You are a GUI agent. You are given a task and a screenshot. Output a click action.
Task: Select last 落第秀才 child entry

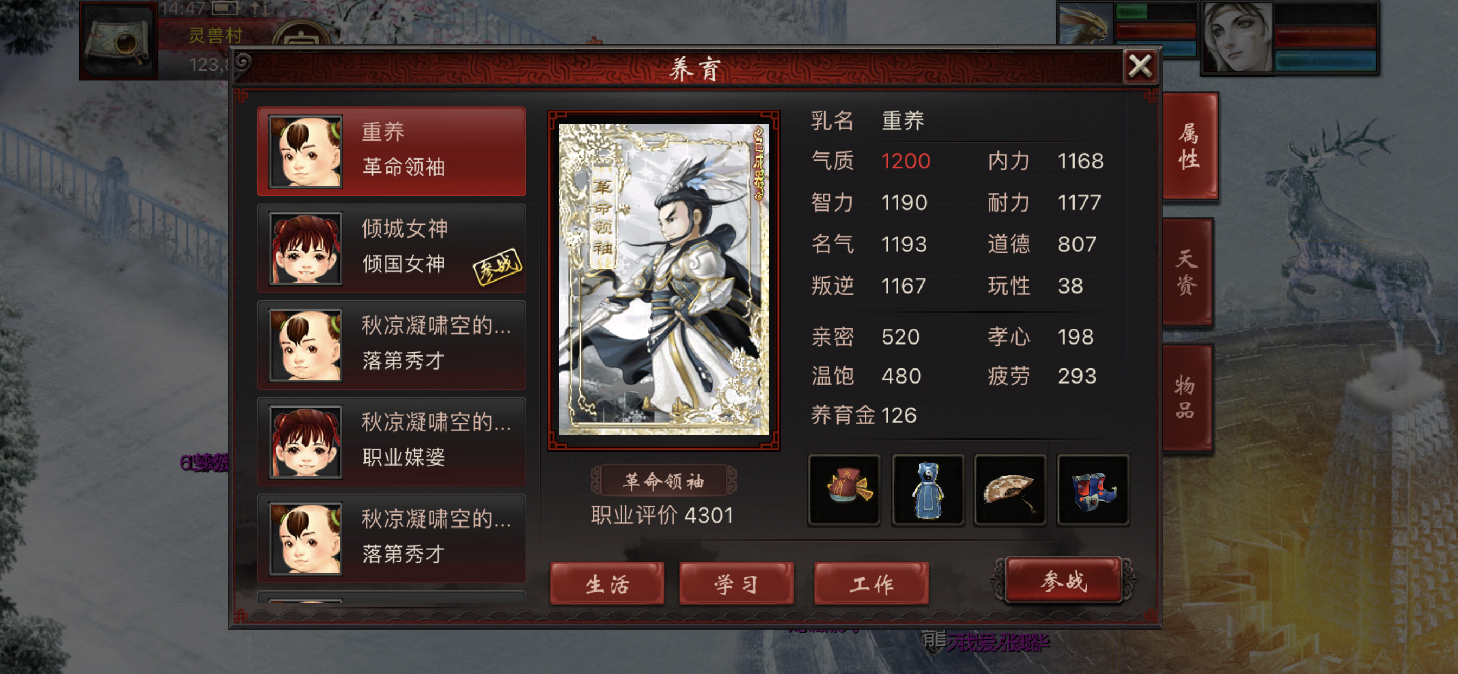point(391,538)
